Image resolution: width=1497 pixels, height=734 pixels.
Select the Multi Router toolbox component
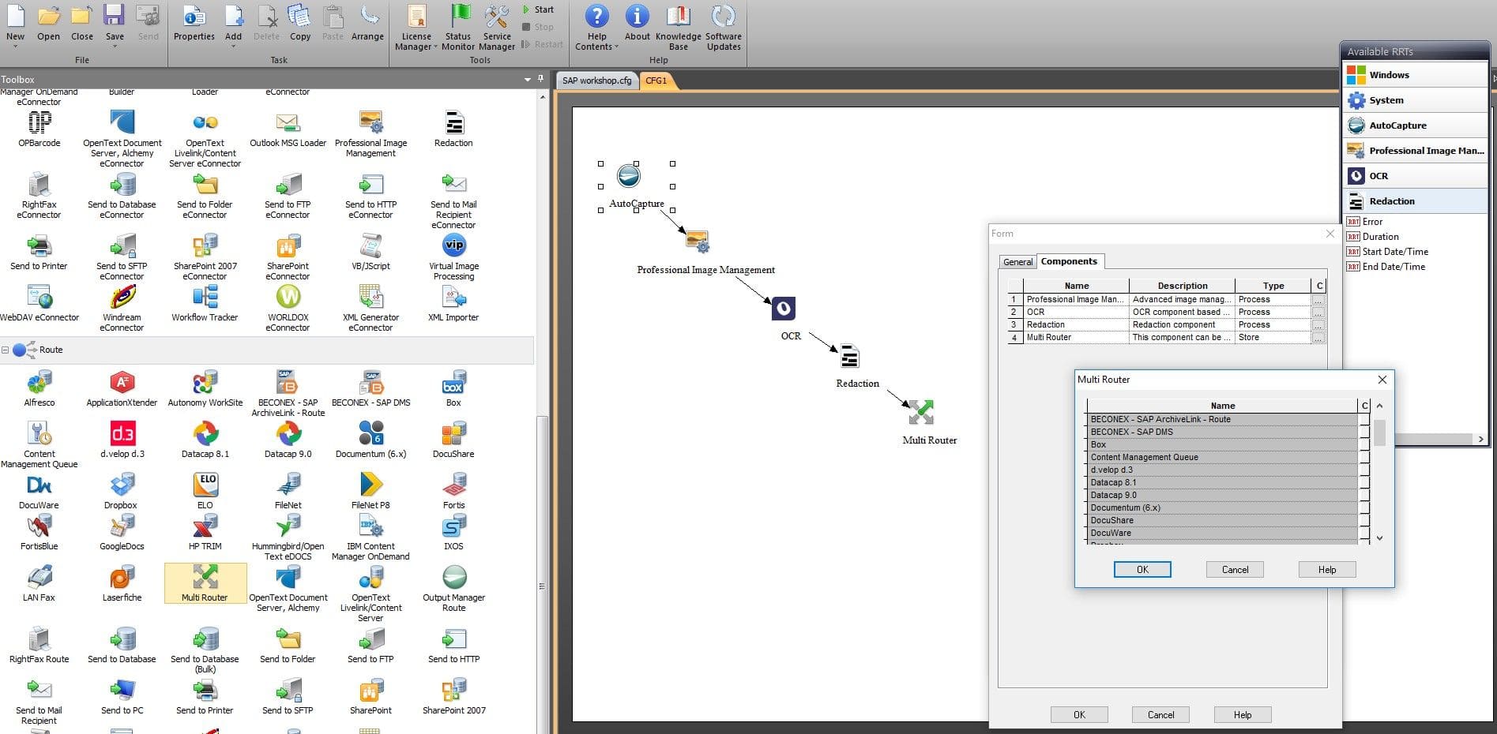pos(205,583)
